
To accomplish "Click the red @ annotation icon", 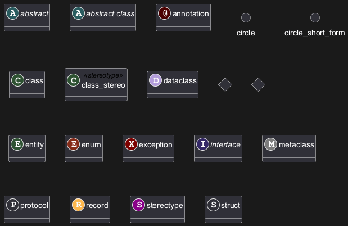I will [165, 13].
